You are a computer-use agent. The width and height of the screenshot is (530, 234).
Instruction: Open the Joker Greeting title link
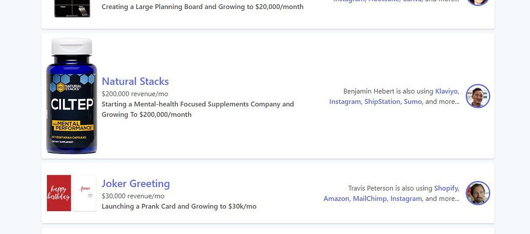pos(136,184)
